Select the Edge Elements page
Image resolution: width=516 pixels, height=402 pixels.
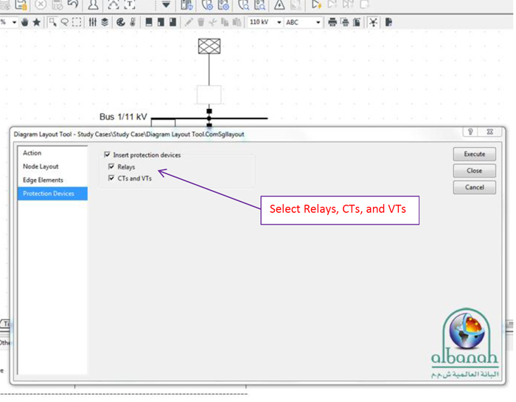pos(43,180)
